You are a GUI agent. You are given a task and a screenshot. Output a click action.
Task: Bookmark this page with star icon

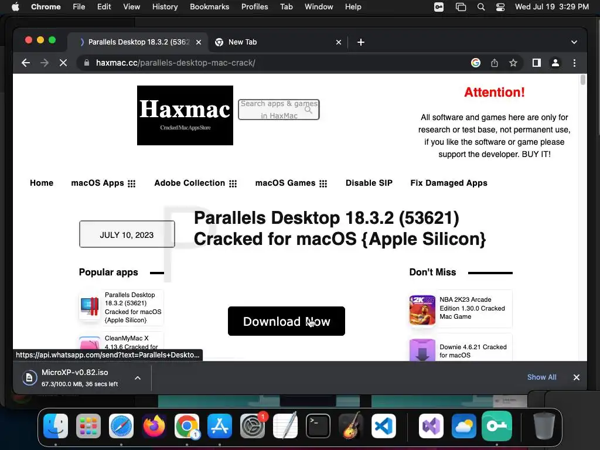point(513,63)
